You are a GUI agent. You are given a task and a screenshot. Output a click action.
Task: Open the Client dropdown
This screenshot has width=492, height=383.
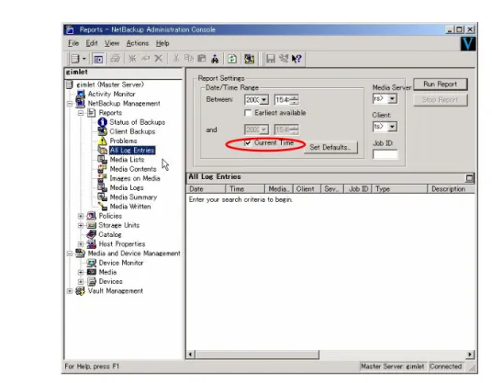click(x=392, y=127)
